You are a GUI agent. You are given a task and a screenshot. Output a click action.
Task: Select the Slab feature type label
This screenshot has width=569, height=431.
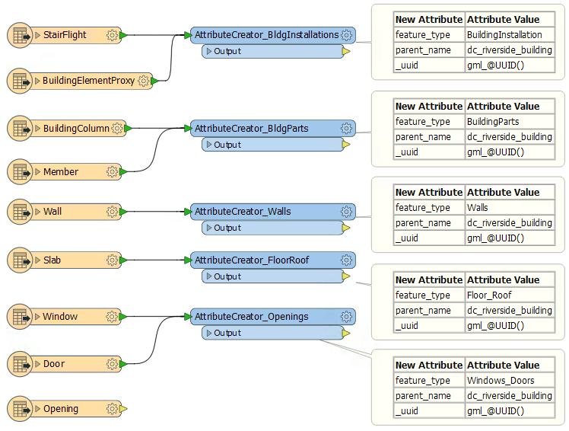tap(52, 260)
